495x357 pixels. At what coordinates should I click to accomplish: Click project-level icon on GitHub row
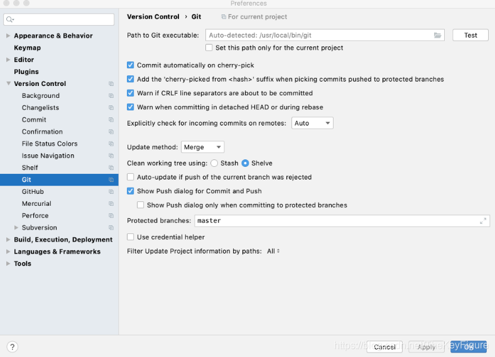click(111, 192)
